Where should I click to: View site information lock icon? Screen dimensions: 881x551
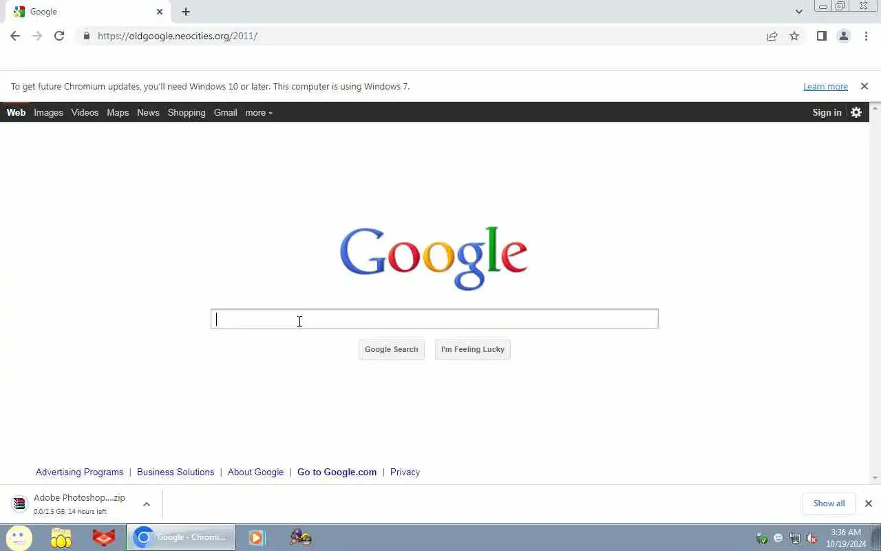click(x=86, y=36)
